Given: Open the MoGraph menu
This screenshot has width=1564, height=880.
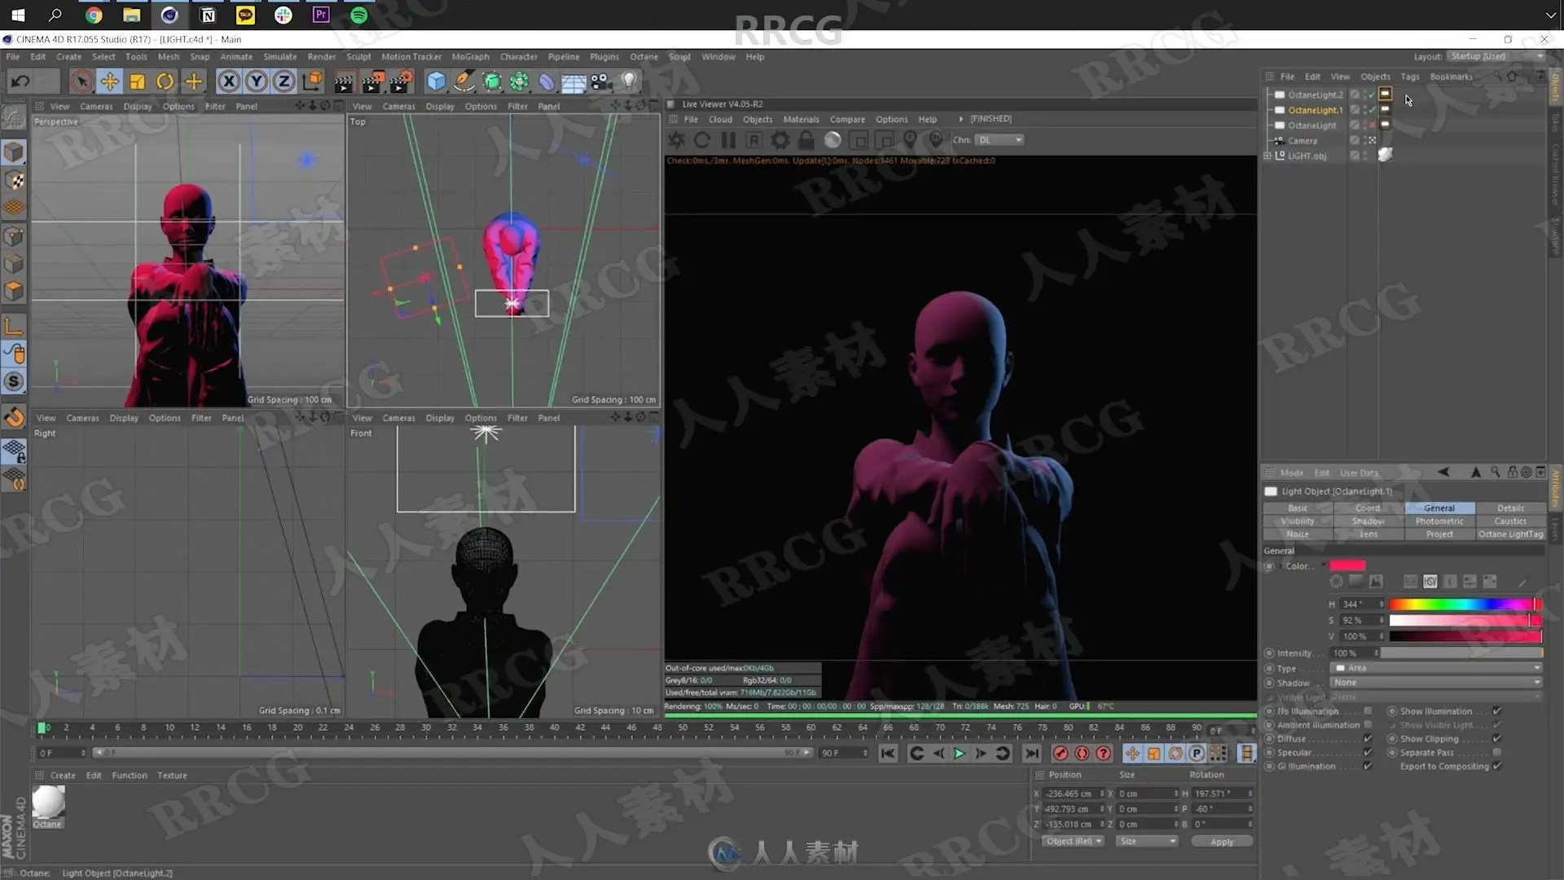Looking at the screenshot, I should [470, 57].
